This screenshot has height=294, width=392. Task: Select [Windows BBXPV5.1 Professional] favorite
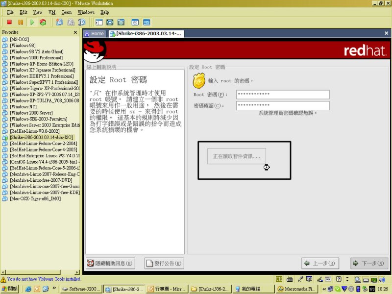tap(42, 76)
